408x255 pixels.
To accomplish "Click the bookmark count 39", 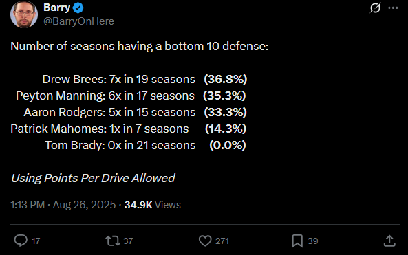I will (313, 241).
